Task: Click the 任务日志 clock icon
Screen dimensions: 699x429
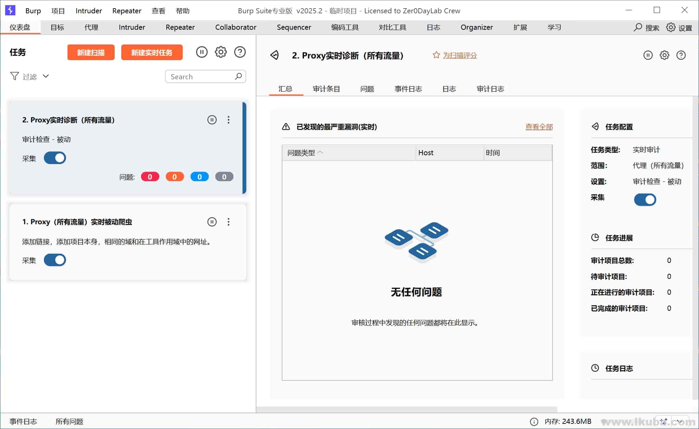Action: [595, 368]
